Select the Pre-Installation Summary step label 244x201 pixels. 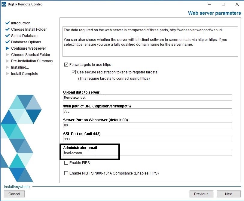tap(32, 61)
